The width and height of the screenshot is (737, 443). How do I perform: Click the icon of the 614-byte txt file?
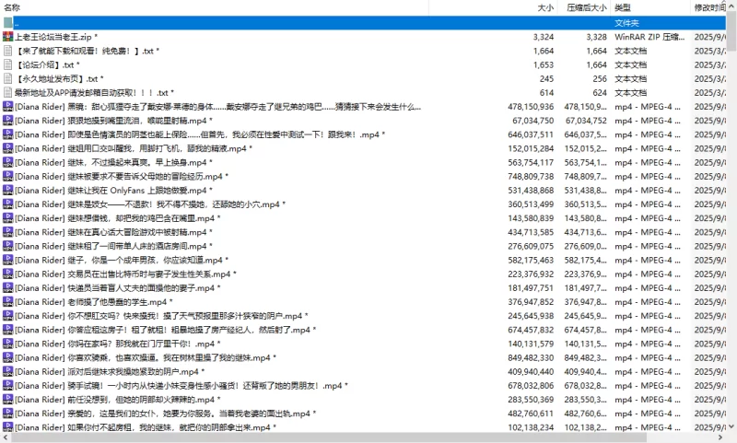point(7,93)
